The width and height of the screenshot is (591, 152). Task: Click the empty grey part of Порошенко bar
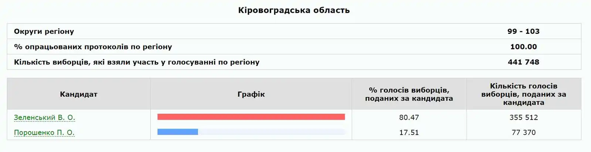pyautogui.click(x=271, y=132)
